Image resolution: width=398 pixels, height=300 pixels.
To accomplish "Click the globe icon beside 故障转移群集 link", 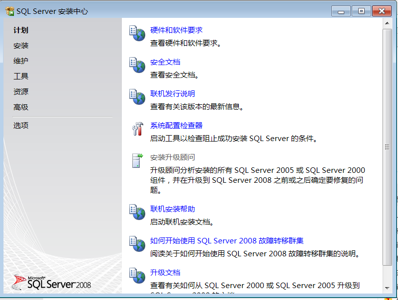I will coord(137,244).
